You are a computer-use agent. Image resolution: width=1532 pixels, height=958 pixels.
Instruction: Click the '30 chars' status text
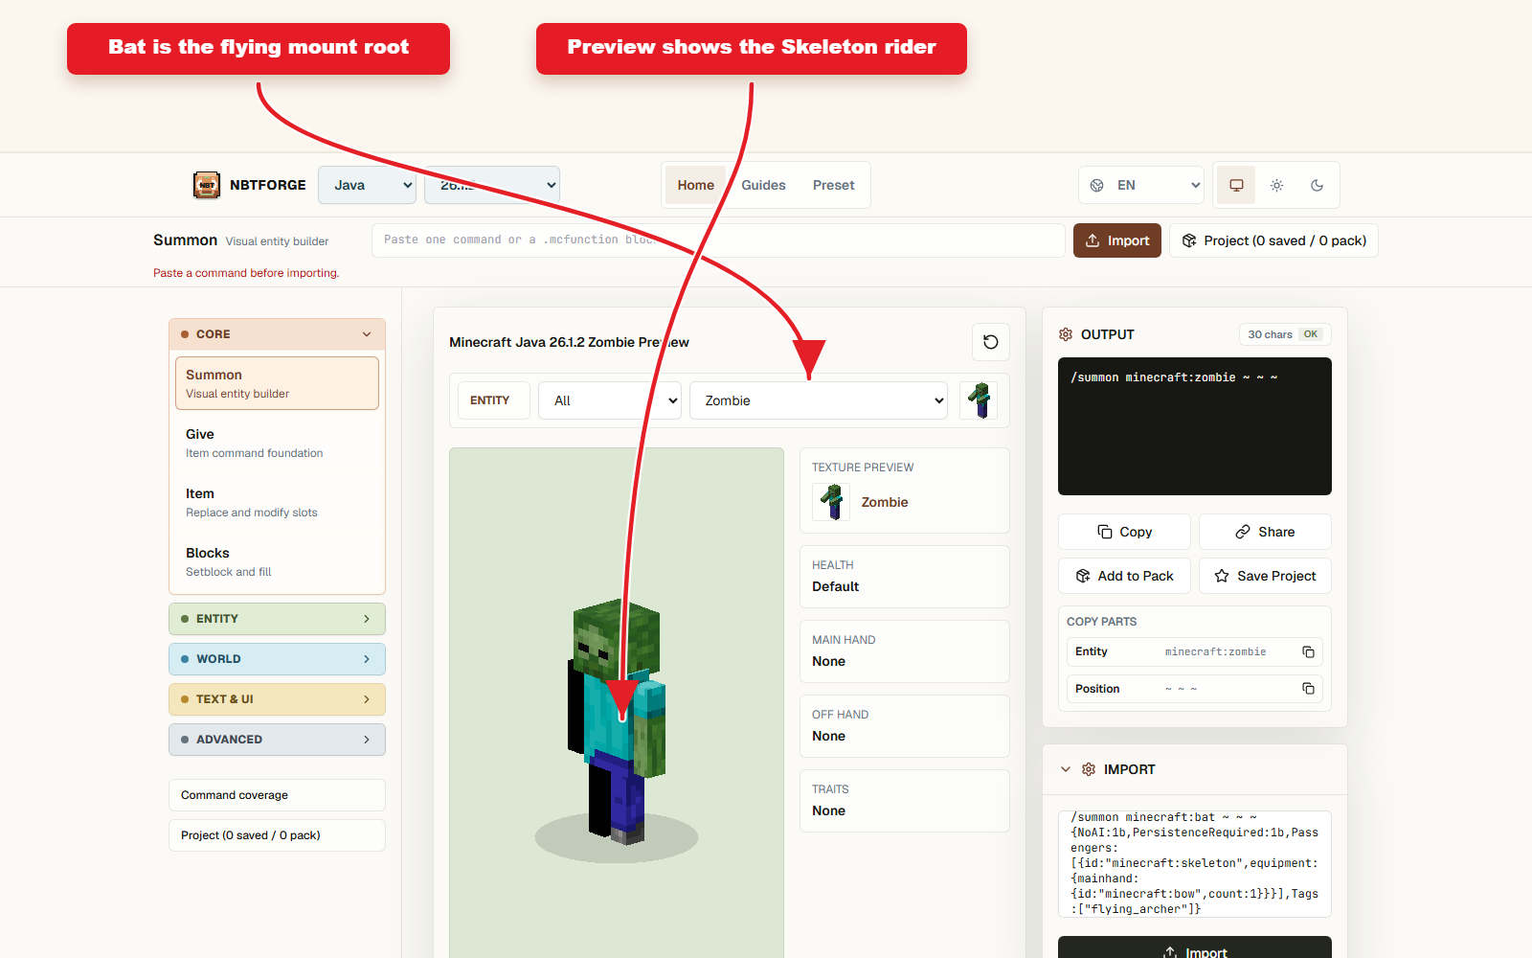tap(1270, 334)
